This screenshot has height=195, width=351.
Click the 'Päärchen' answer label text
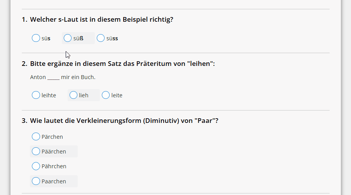[54, 152]
